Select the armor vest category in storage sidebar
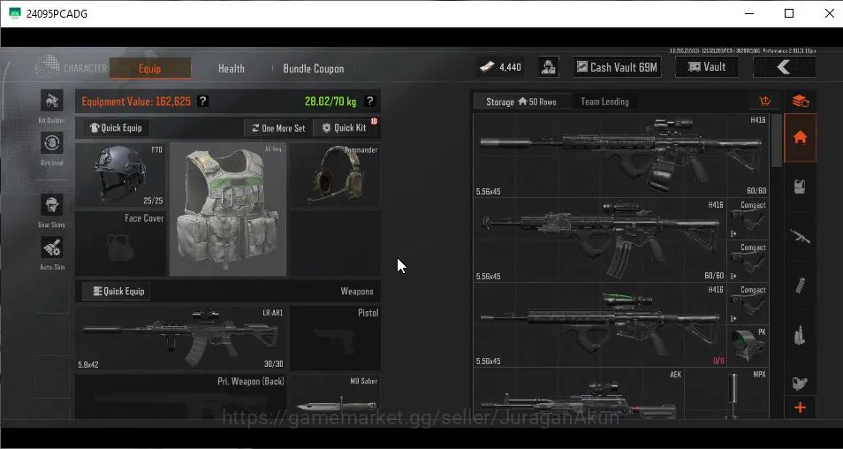The width and height of the screenshot is (843, 449). click(x=800, y=186)
